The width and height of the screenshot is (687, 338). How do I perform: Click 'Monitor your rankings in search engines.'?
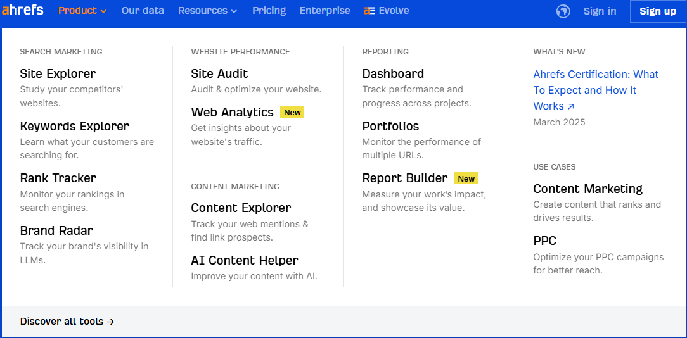coord(72,201)
